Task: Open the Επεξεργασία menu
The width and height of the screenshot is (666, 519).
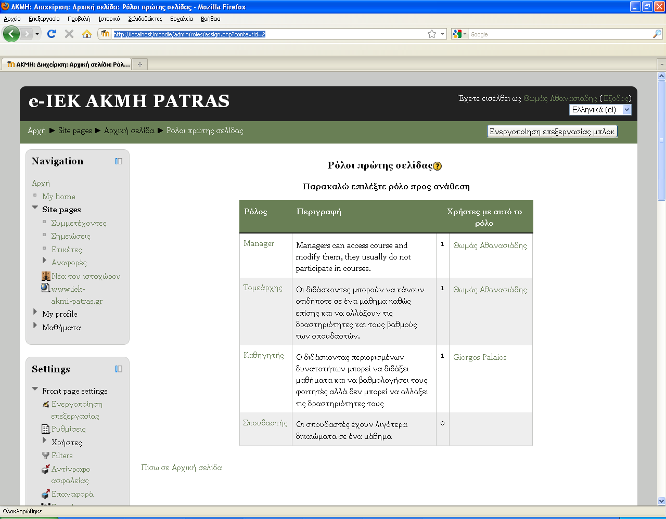Action: pos(44,19)
